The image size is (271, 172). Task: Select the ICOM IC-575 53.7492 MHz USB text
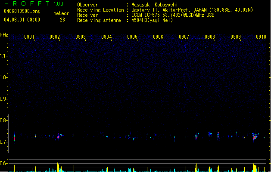[x=173, y=15]
